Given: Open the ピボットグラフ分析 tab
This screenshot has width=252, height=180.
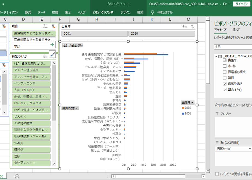Looking at the screenshot, I should point(103,12).
